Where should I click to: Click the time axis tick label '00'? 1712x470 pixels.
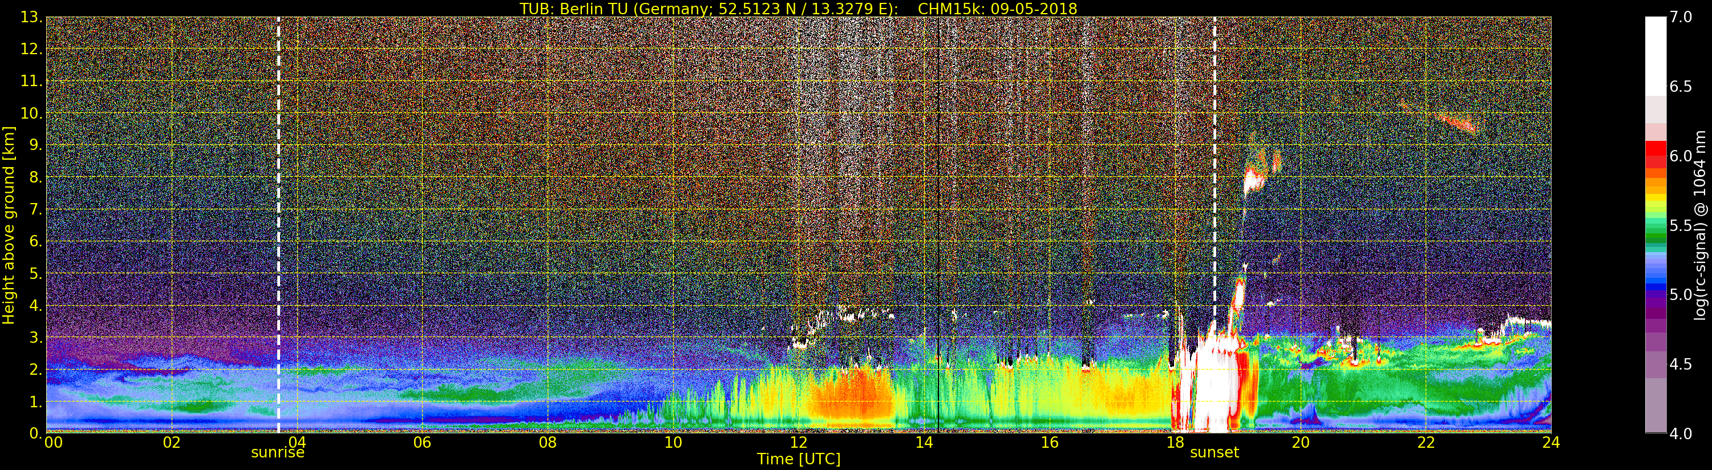[52, 443]
